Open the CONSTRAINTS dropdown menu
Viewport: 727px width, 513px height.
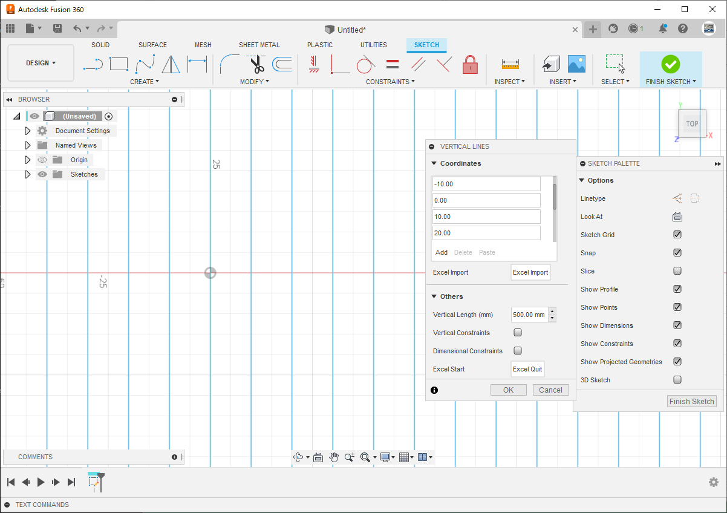coord(391,81)
